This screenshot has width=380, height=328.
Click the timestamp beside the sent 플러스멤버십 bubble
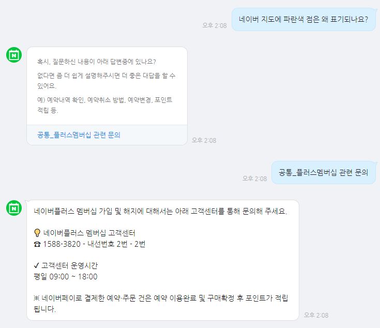tap(254, 178)
